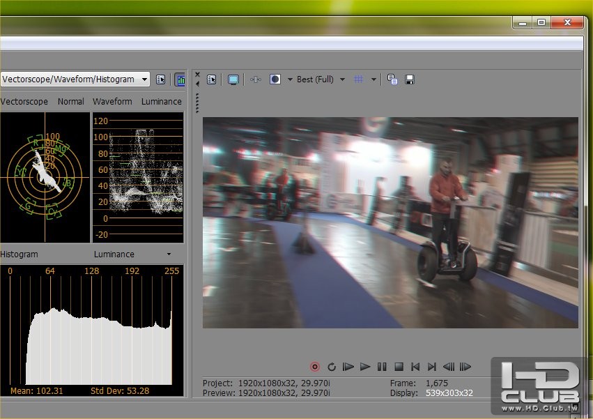Click the Play button
The width and height of the screenshot is (593, 419).
(365, 367)
